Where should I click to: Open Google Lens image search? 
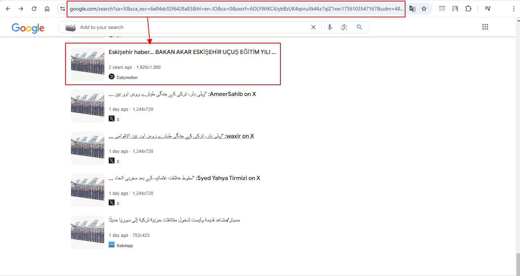pos(344,27)
